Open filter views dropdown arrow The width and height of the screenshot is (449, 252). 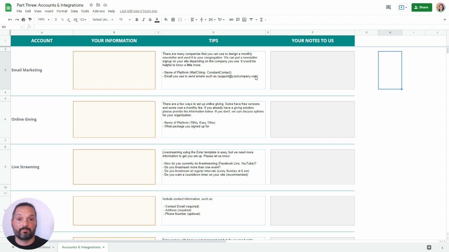(256, 20)
